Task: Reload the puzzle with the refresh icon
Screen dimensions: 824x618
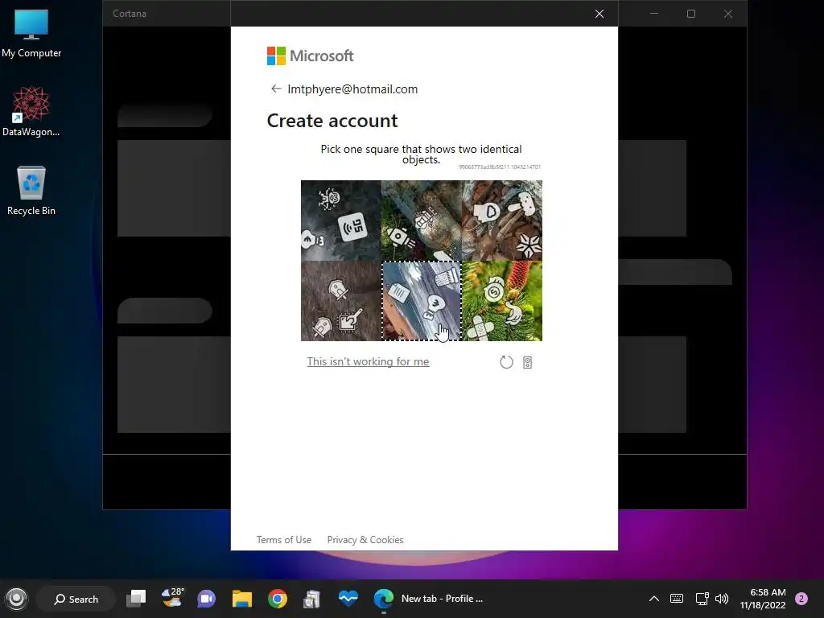Action: pos(506,362)
